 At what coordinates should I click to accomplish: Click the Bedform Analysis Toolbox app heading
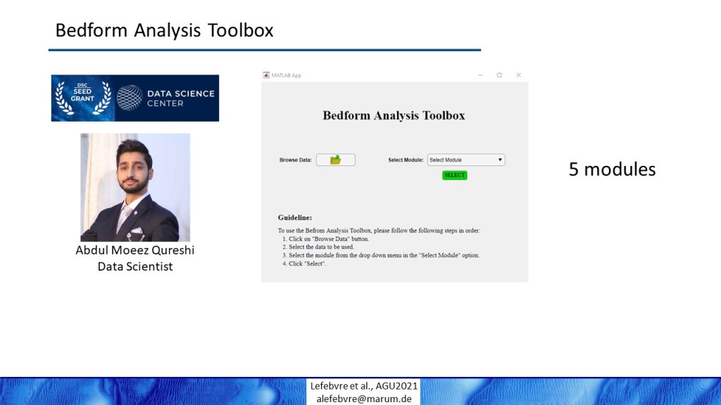click(x=394, y=116)
